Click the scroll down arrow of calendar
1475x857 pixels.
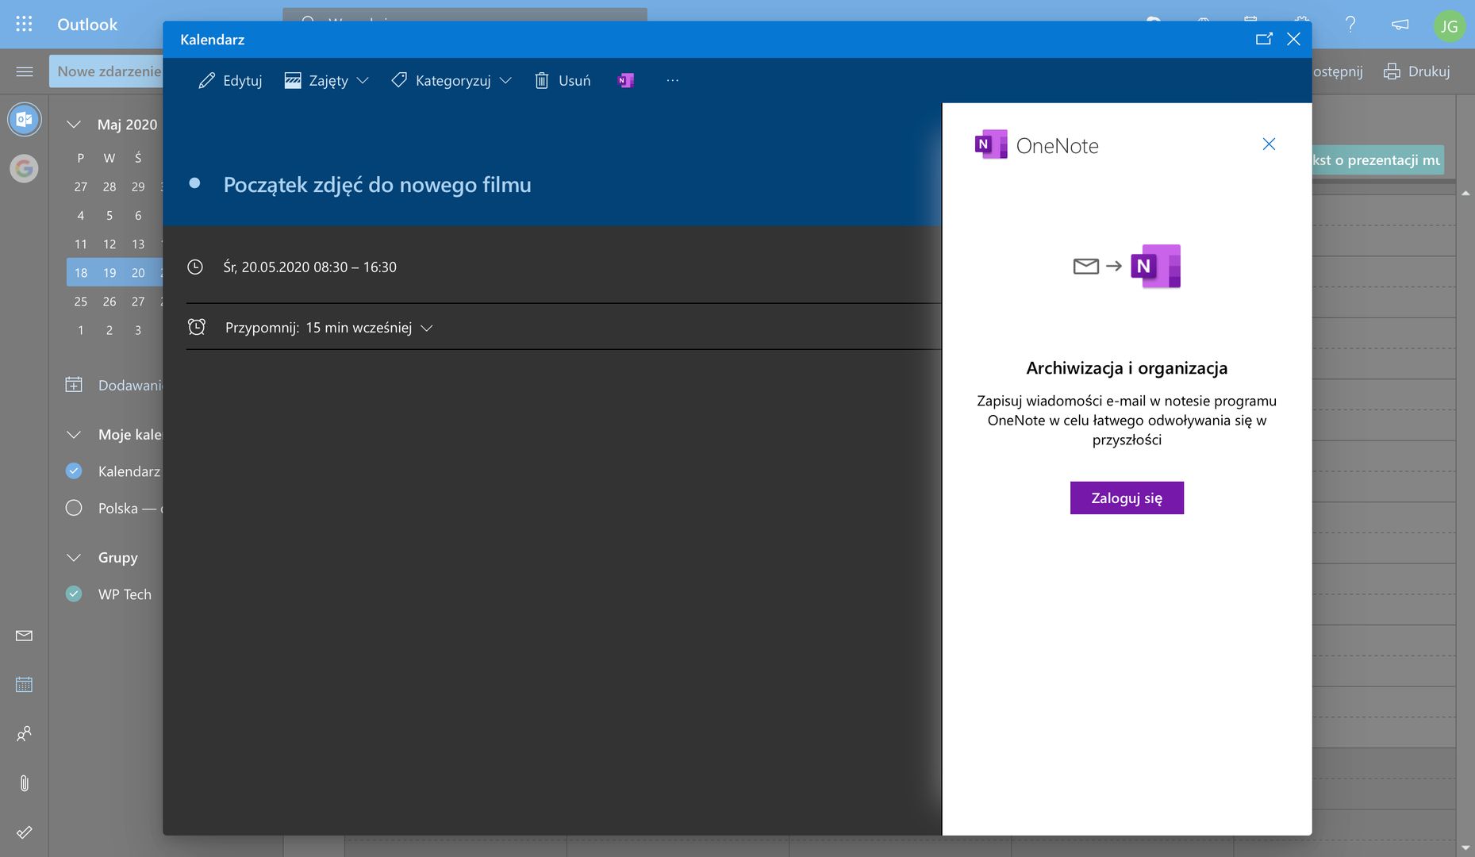[1465, 847]
